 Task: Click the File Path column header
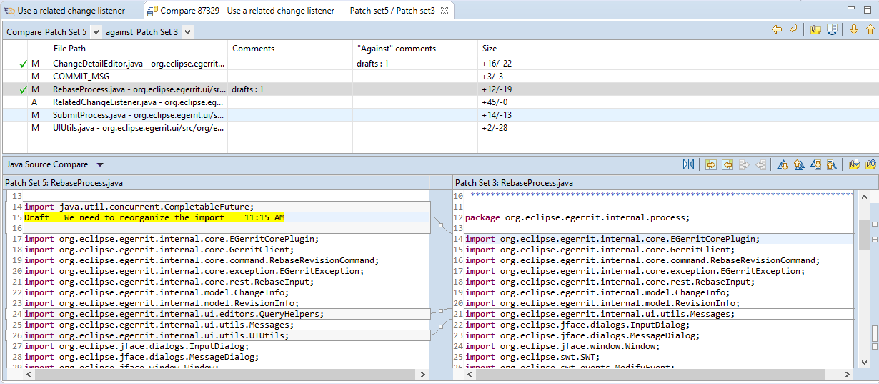coord(69,49)
